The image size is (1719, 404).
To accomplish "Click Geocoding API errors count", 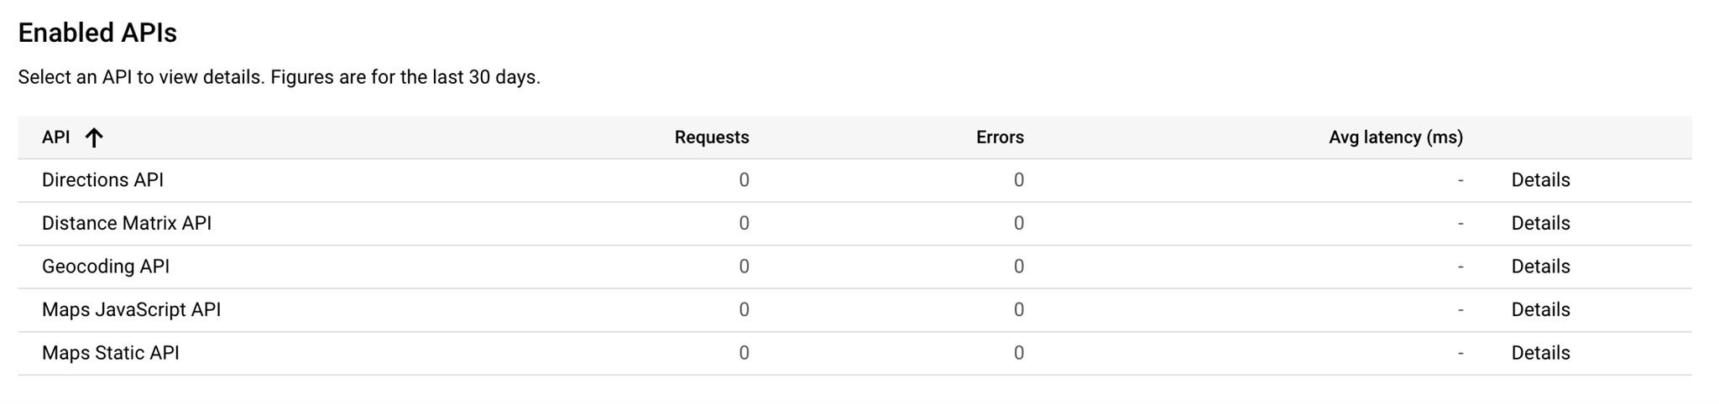I will [1018, 267].
